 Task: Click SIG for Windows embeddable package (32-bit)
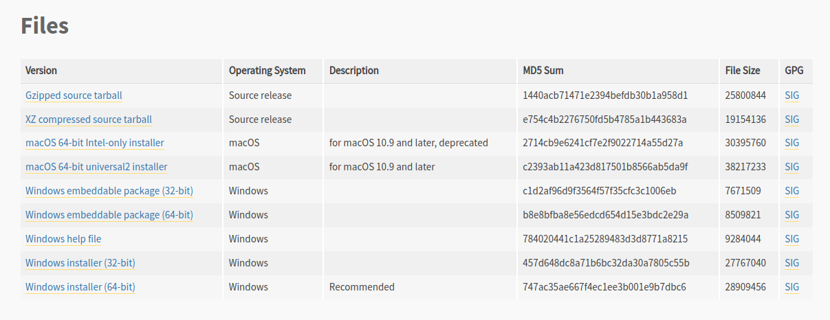[791, 191]
